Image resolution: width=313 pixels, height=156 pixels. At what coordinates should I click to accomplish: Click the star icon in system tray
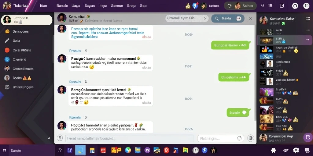[274, 150]
